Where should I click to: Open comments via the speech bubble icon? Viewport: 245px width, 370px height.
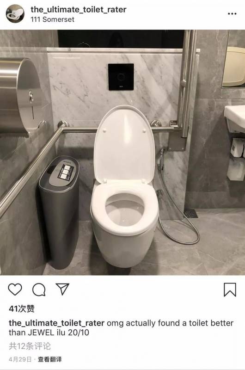click(x=39, y=290)
